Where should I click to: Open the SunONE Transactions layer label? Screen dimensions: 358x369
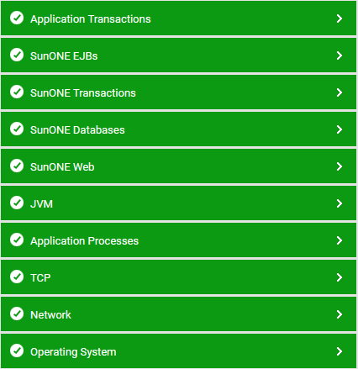(83, 93)
